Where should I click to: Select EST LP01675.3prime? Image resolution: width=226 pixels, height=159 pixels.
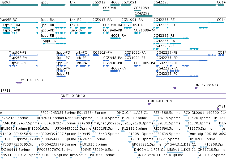pyautogui.click(x=102, y=155)
